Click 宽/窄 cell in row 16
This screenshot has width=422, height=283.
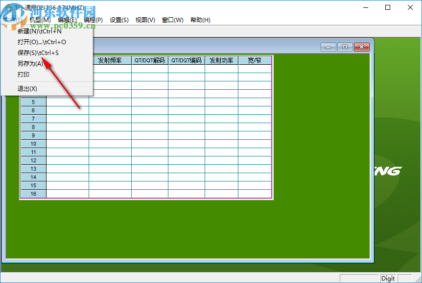(x=255, y=194)
